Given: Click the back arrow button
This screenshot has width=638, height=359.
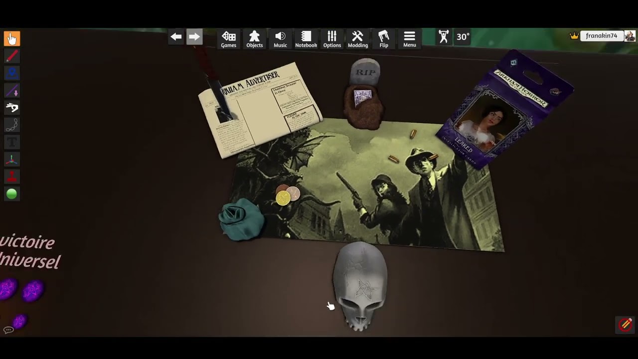Looking at the screenshot, I should tap(176, 37).
